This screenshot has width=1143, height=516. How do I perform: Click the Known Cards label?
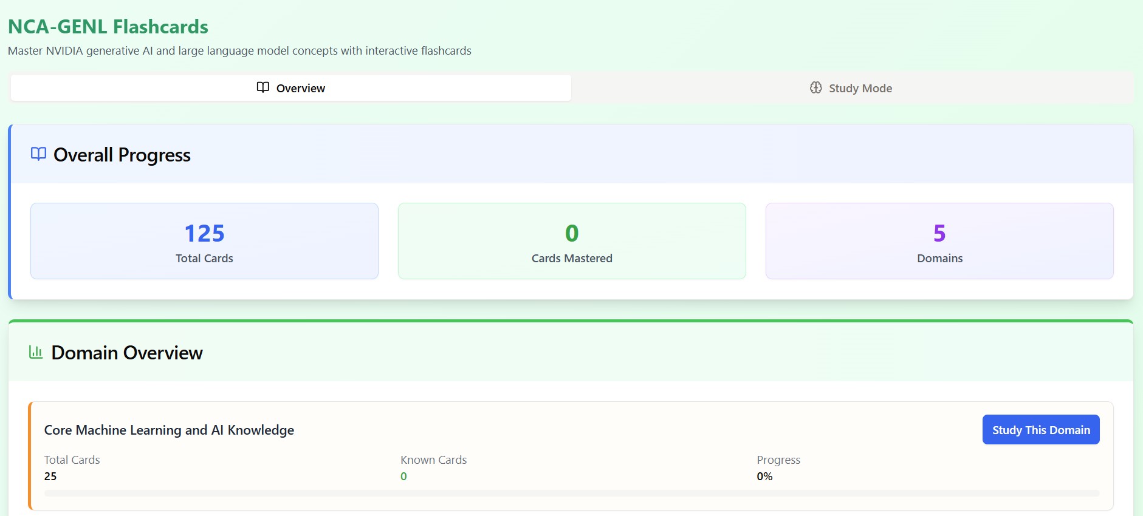tap(434, 460)
